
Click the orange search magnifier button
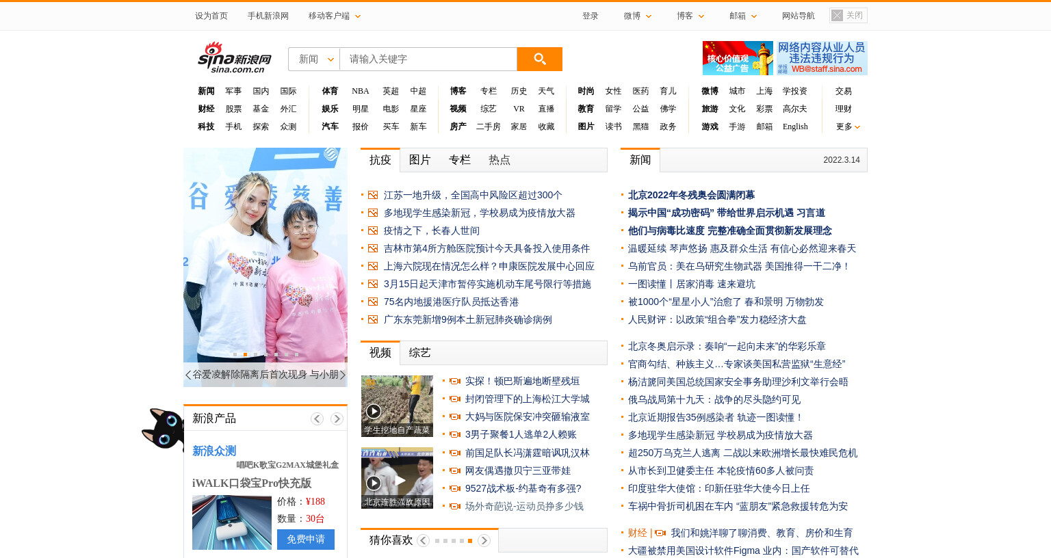tap(539, 59)
